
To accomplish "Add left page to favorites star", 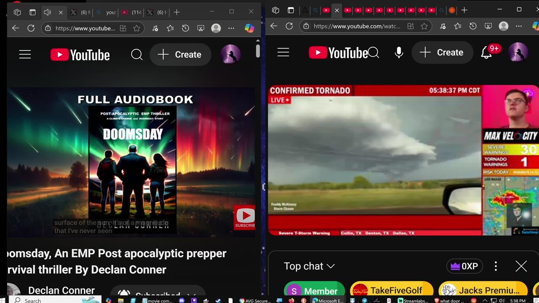I will coord(136,28).
